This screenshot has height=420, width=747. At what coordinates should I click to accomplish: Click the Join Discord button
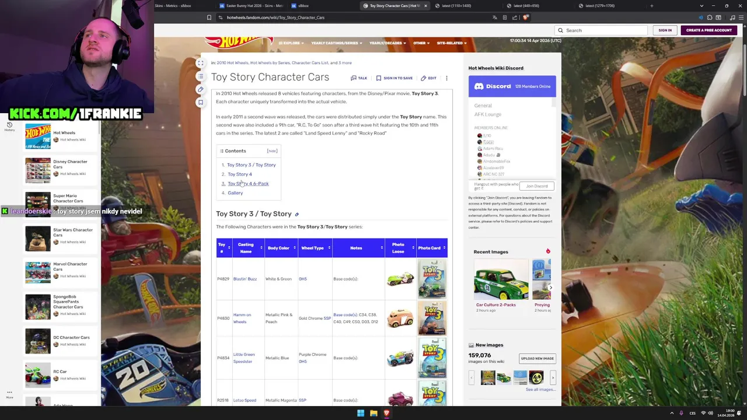coord(536,186)
